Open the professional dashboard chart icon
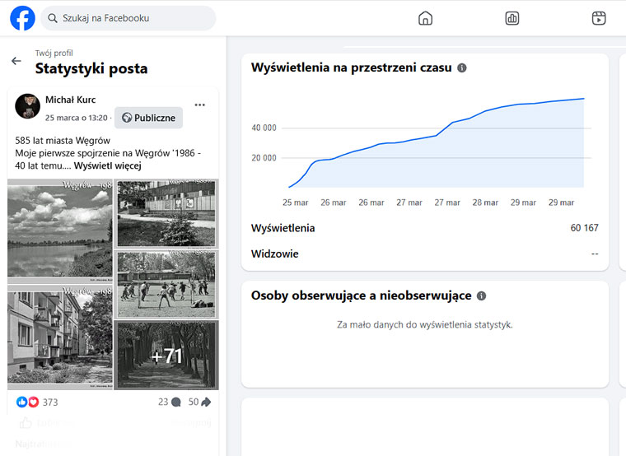The width and height of the screenshot is (626, 456). pyautogui.click(x=512, y=18)
